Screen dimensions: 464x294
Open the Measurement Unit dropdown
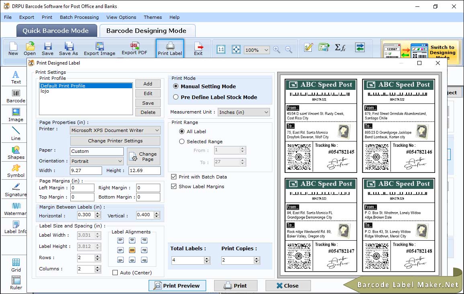[243, 112]
